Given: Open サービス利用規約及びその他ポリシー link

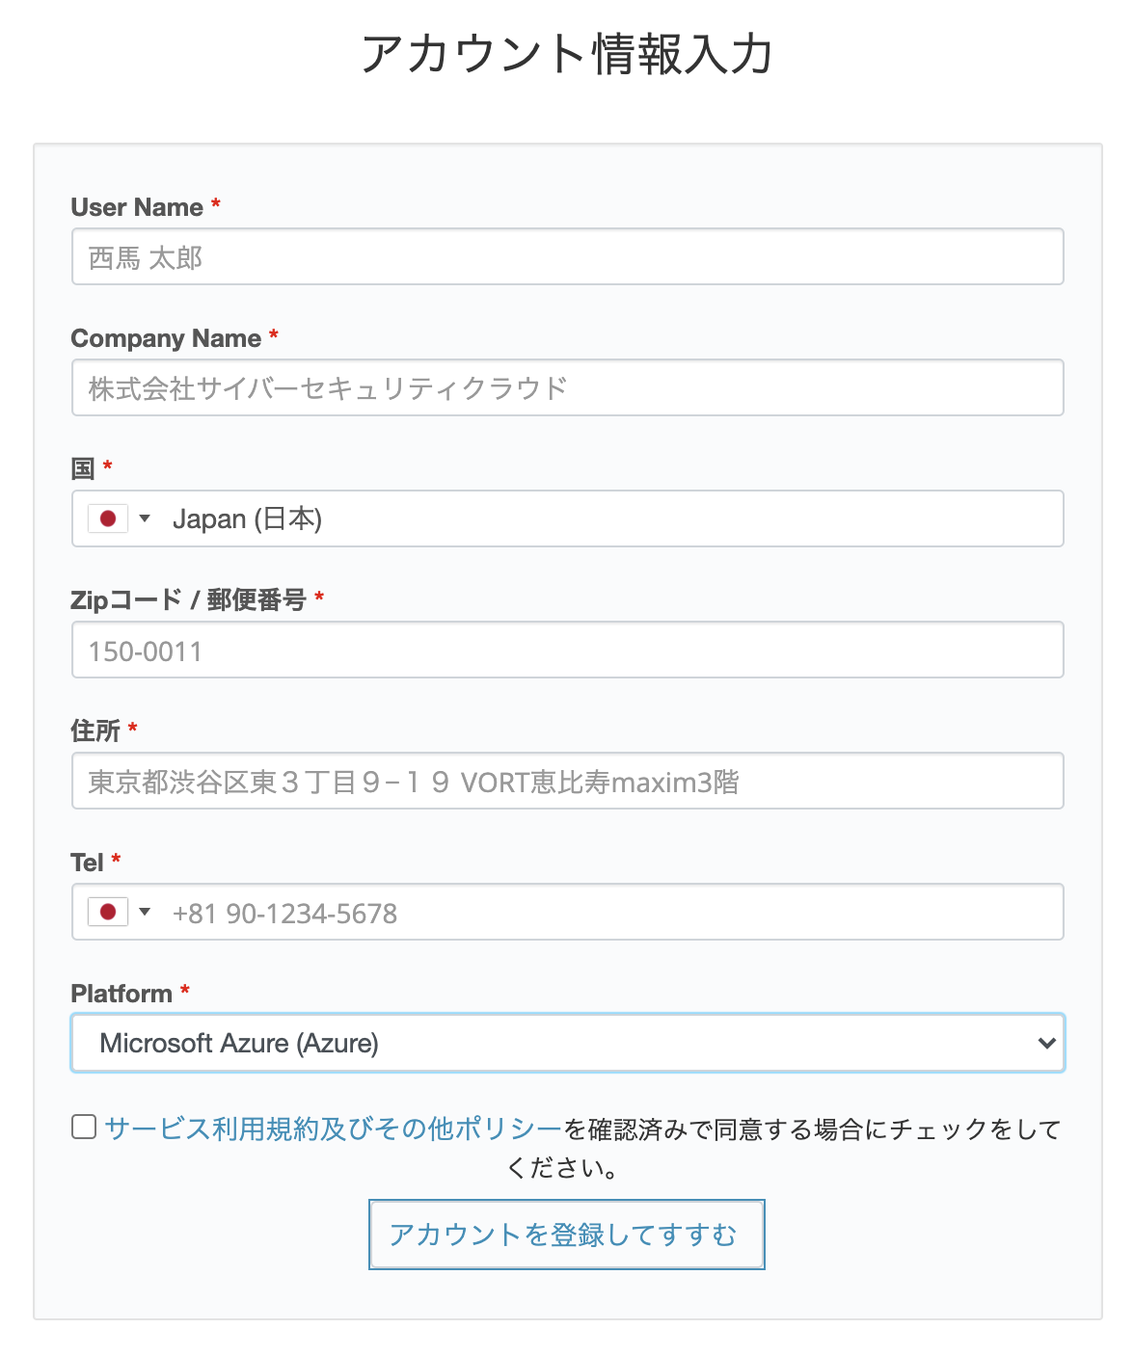Looking at the screenshot, I should click(x=333, y=1129).
